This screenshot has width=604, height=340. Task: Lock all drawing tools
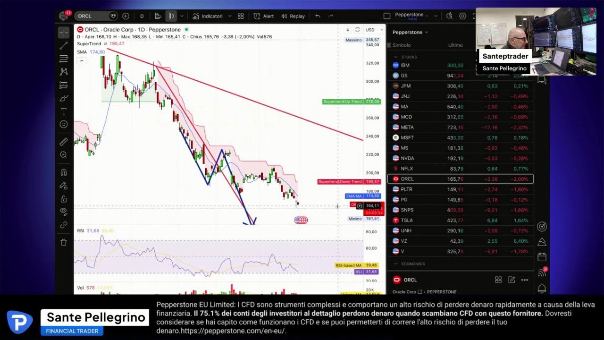click(x=64, y=199)
